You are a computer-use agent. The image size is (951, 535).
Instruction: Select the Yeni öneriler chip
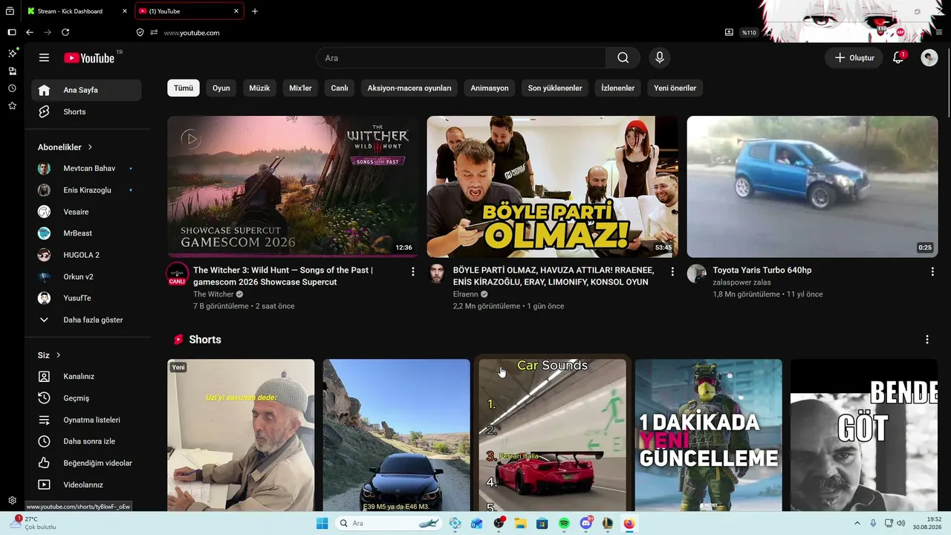[675, 88]
